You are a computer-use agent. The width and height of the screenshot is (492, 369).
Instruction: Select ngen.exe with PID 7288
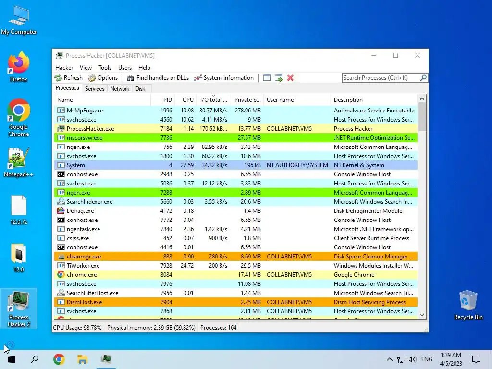pyautogui.click(x=236, y=193)
